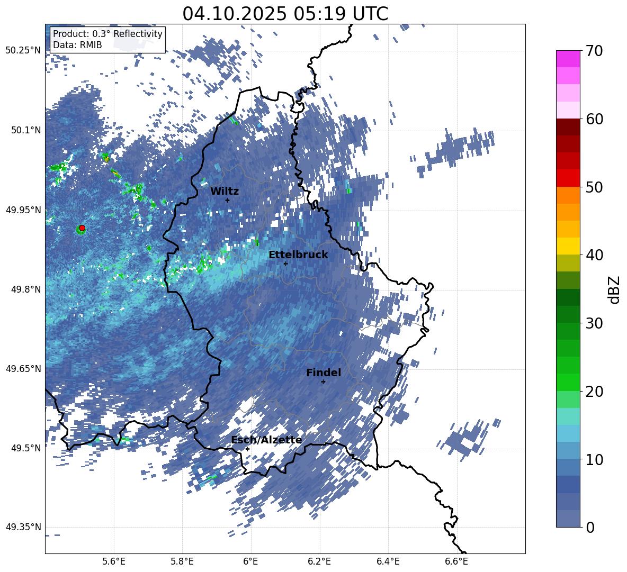Viewport: 627px width, 572px height.
Task: Click the Product: 0.3° Reflectivity text
Action: 108,33
